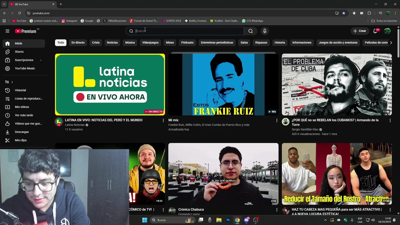Click the search magnifier button next to the search box
400x225 pixels.
click(251, 31)
